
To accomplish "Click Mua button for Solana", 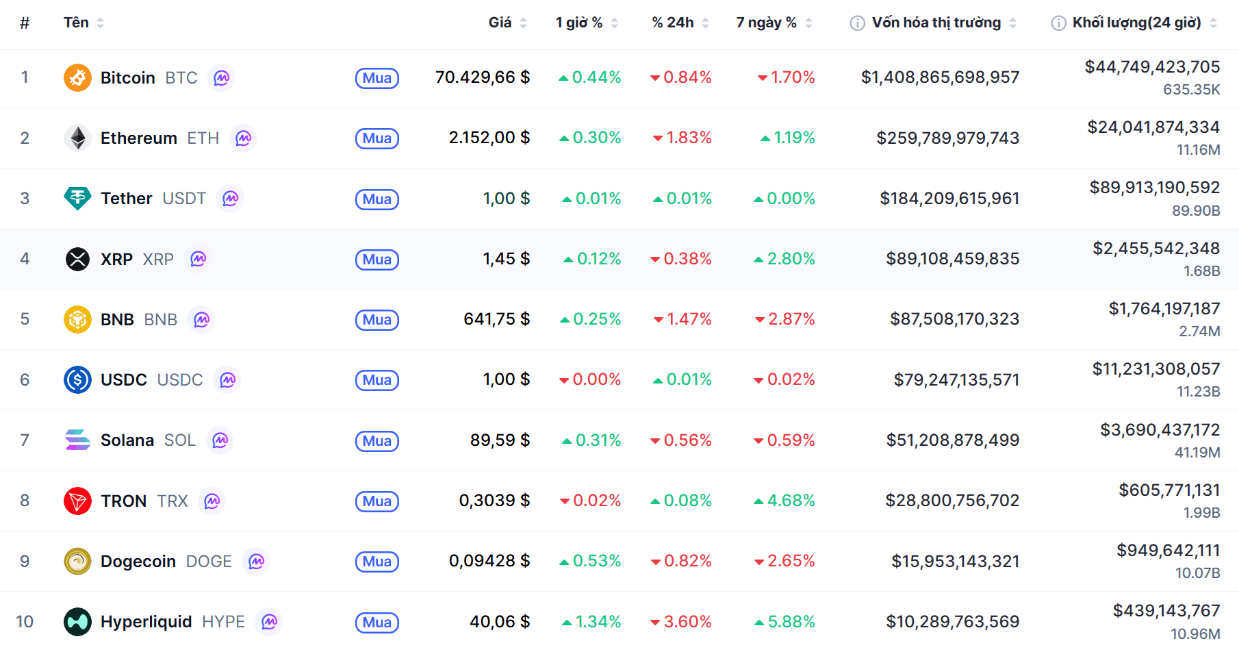I will [377, 441].
